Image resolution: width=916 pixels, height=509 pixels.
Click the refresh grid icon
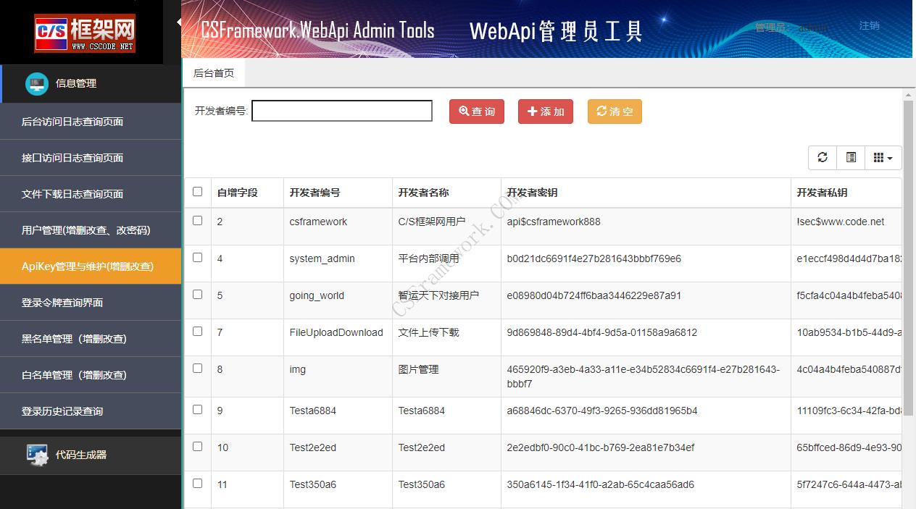click(822, 157)
